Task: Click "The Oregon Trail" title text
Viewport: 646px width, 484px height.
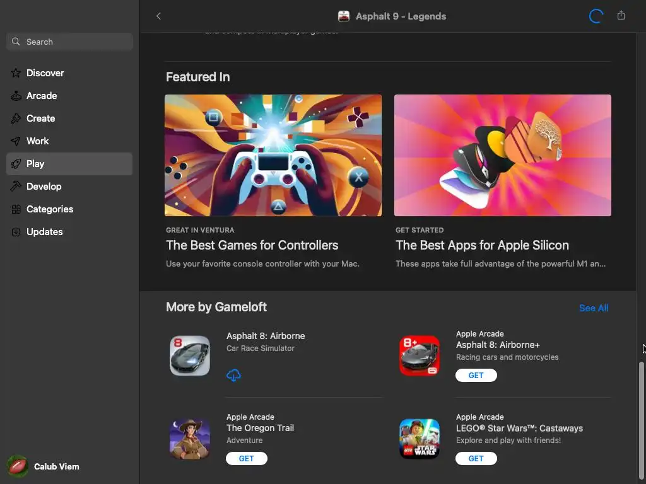Action: tap(260, 428)
